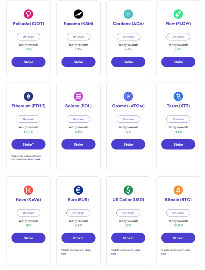Open Learn more link under Ethereum terms
Viewport: 205px width, 270px height.
pyautogui.click(x=34, y=159)
